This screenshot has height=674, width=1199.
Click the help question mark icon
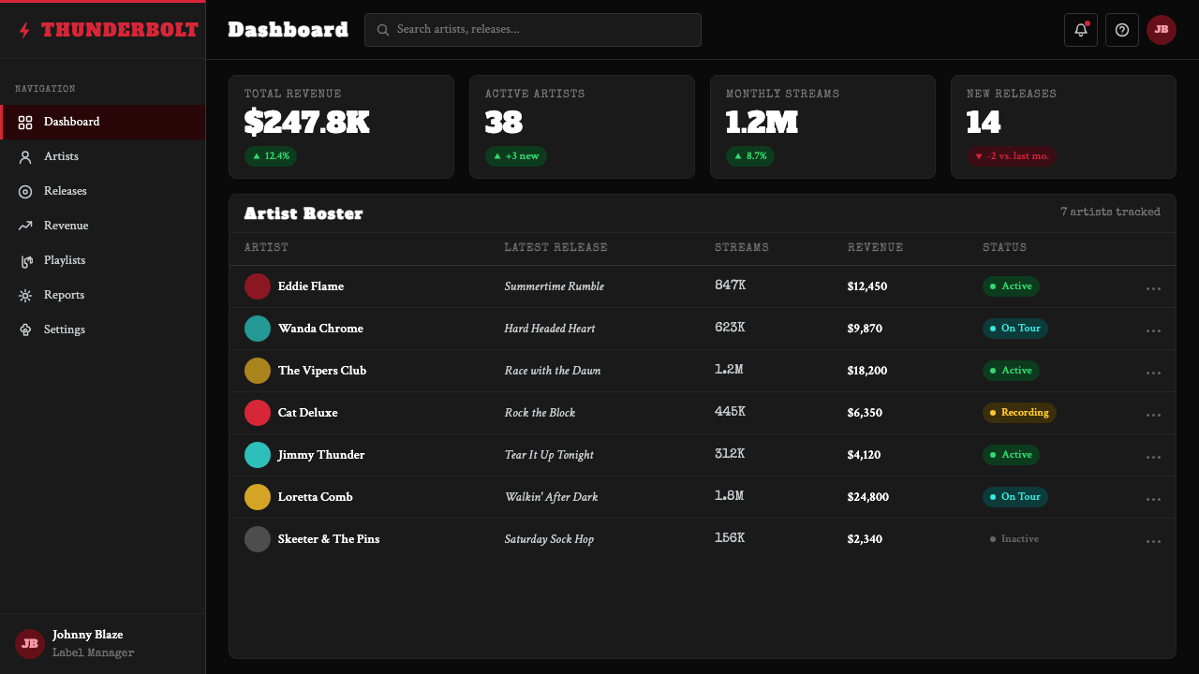(1122, 30)
